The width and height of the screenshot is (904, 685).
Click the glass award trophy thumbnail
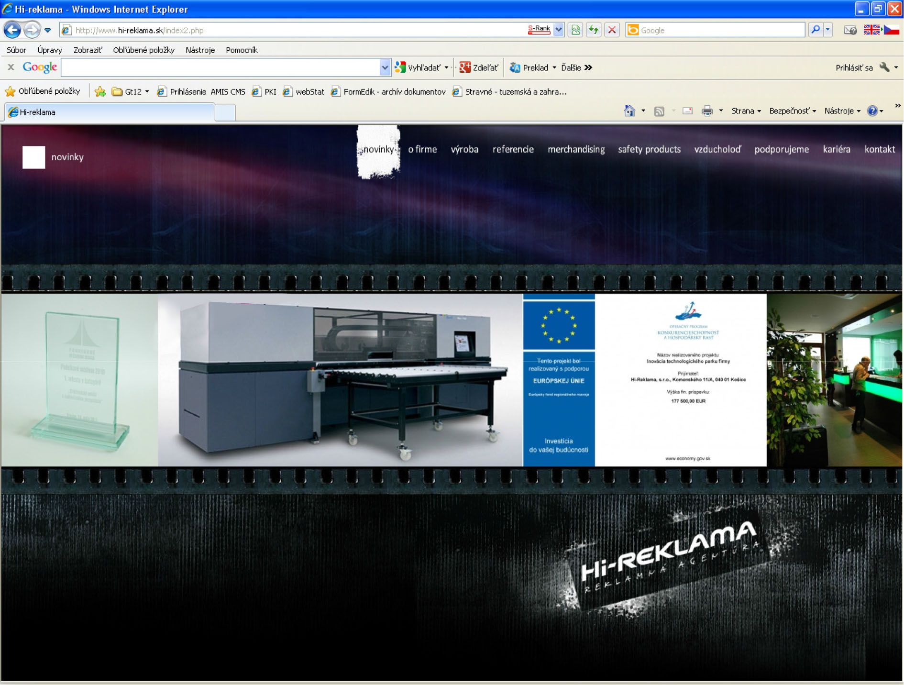79,380
